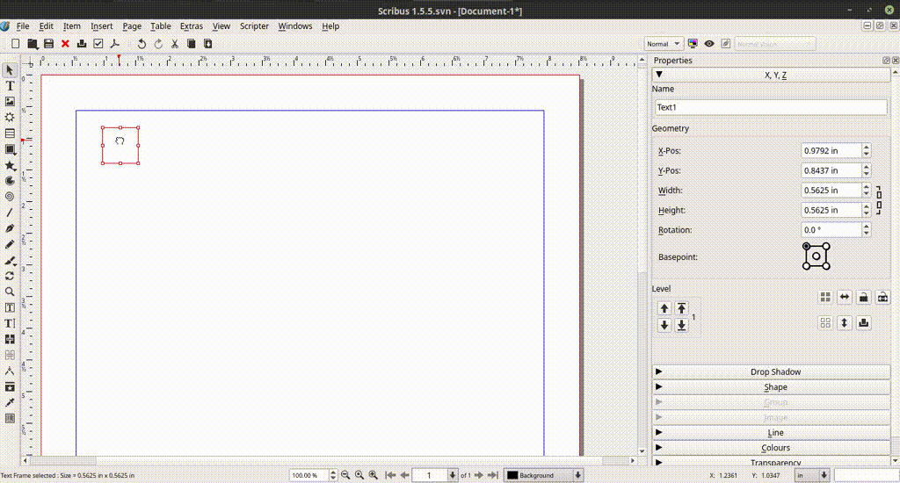Expand the Shape section button
Screen dimensions: 900x483
pyautogui.click(x=772, y=387)
